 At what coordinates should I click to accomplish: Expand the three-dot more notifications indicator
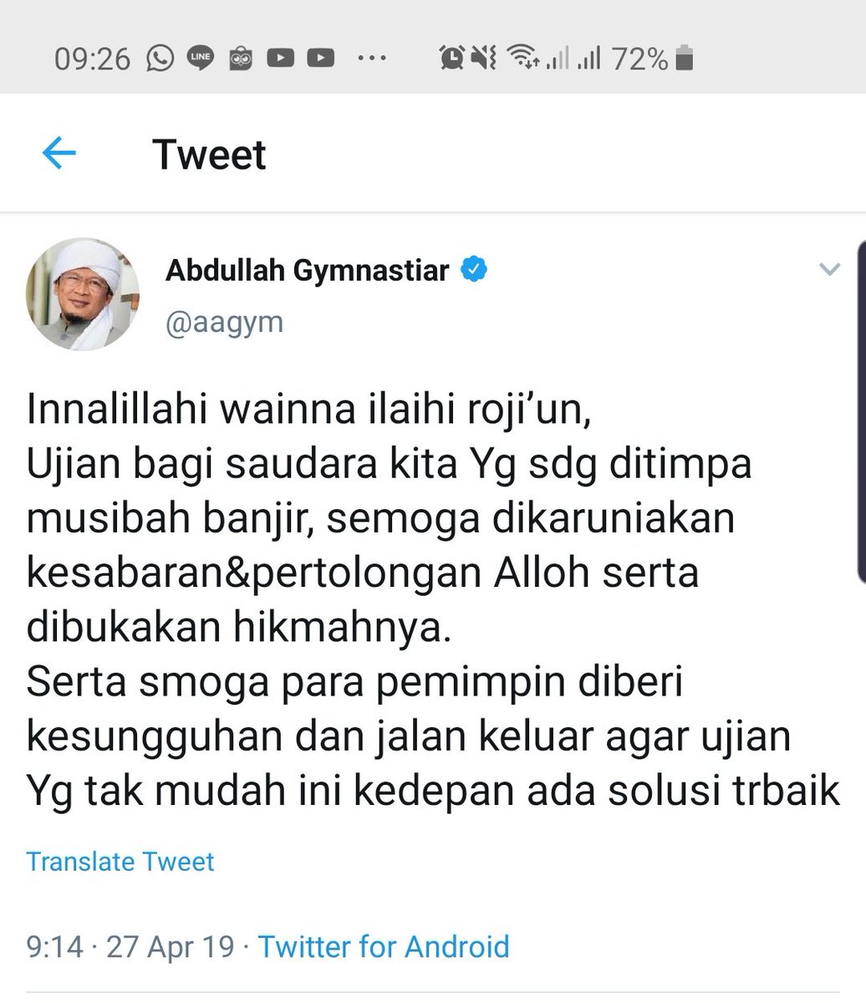[369, 59]
